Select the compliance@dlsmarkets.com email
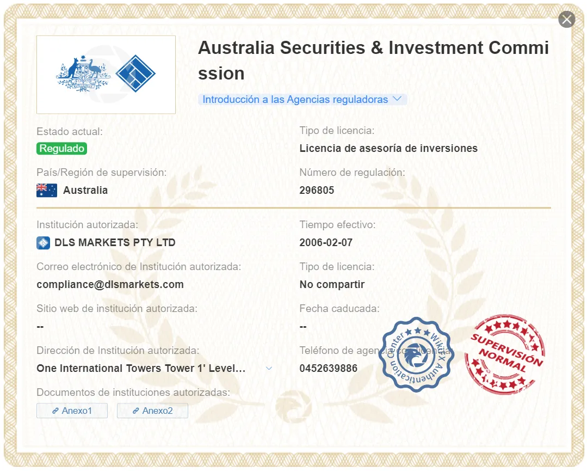Image resolution: width=587 pixels, height=471 pixels. [x=110, y=284]
